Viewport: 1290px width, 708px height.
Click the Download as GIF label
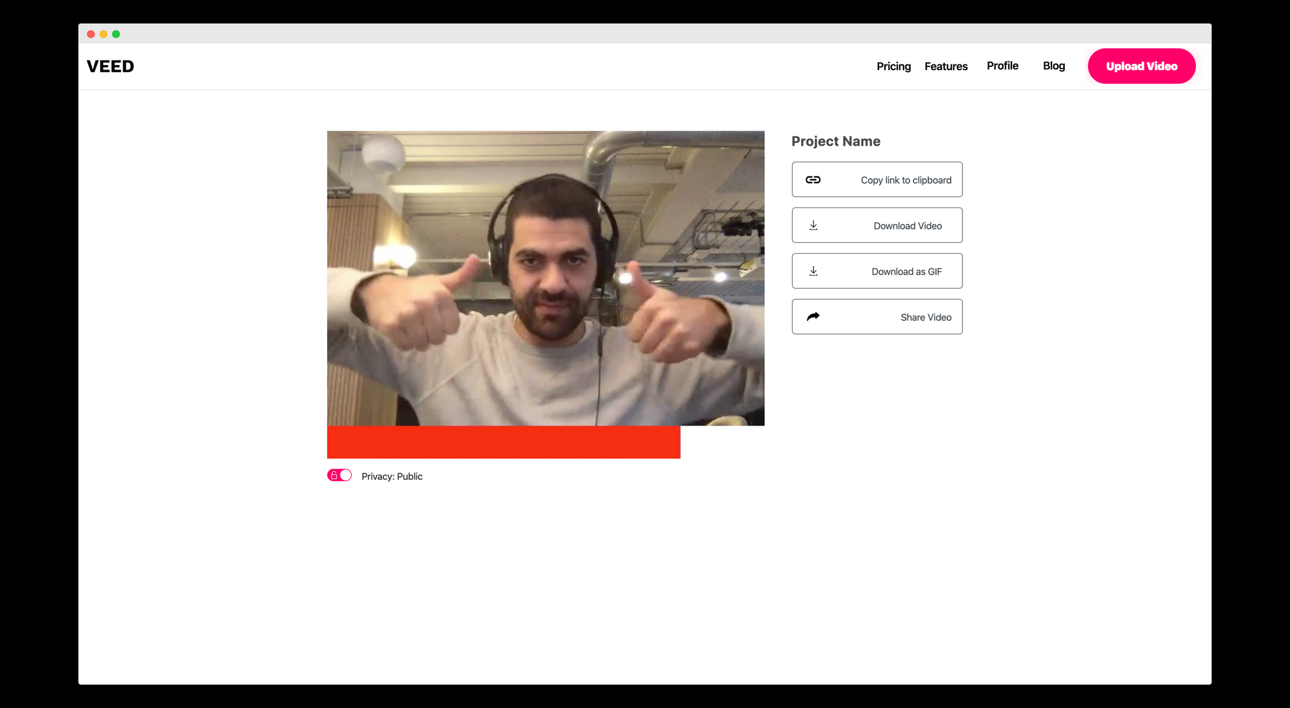coord(906,272)
